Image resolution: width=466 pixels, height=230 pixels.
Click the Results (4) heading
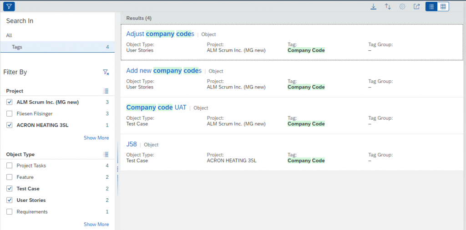click(x=139, y=19)
